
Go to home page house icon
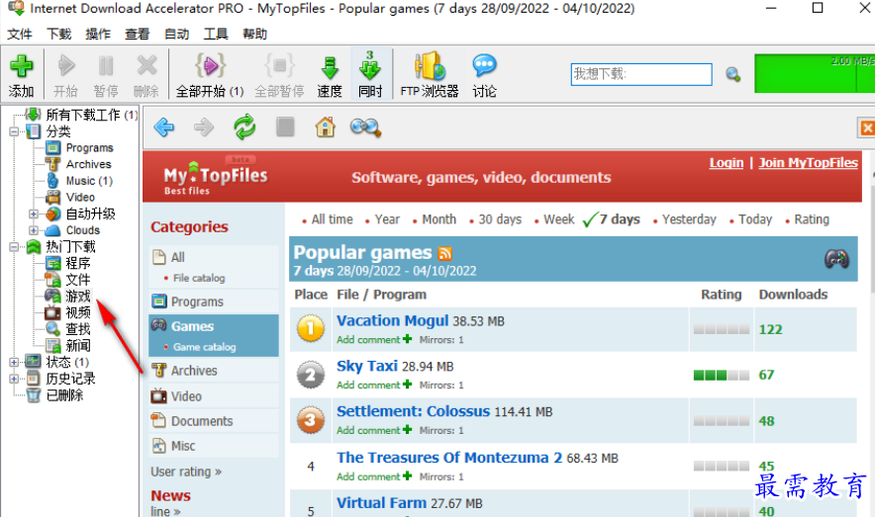click(326, 127)
